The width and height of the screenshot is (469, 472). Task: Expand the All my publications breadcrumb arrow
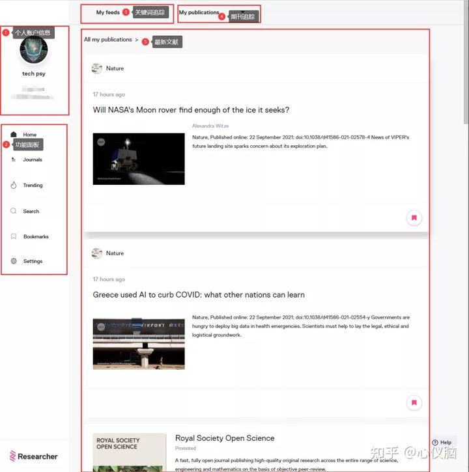tap(136, 40)
